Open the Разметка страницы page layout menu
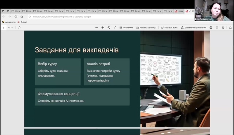Viewport: 234px width, 135px height. [x=146, y=27]
